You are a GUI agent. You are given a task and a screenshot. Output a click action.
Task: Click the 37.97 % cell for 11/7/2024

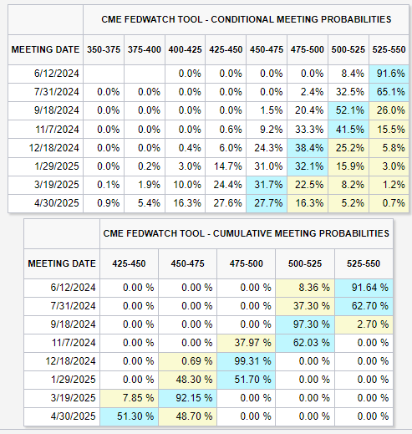pyautogui.click(x=246, y=343)
